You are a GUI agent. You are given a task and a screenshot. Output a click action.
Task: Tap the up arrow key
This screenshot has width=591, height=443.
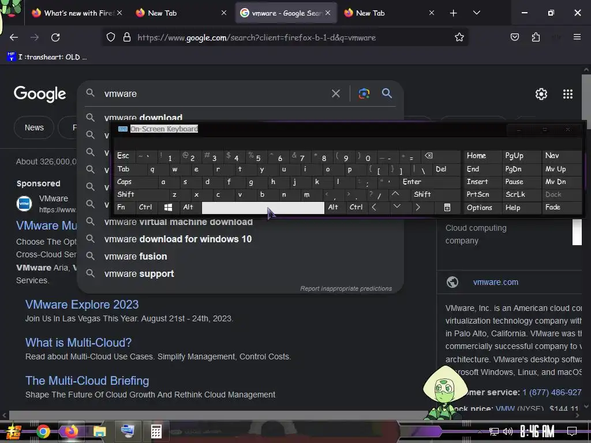point(395,194)
